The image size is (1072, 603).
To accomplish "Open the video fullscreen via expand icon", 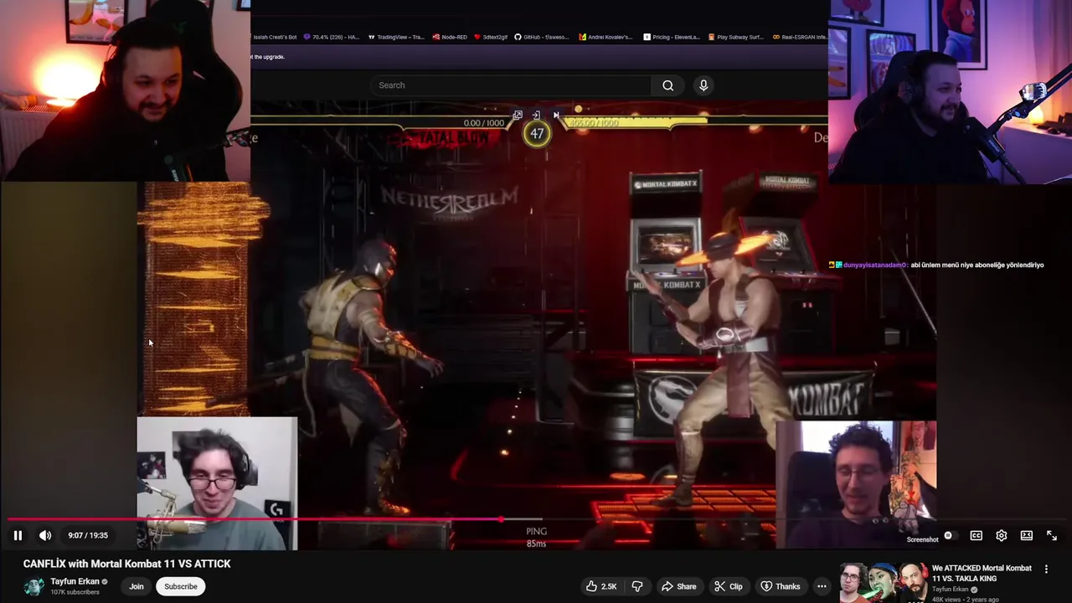I will [1051, 535].
